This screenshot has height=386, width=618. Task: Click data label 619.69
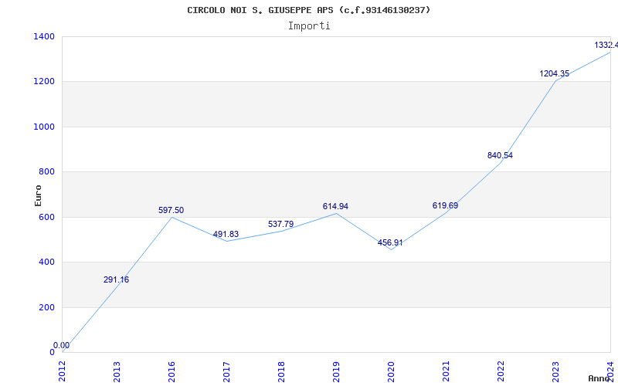pos(446,205)
